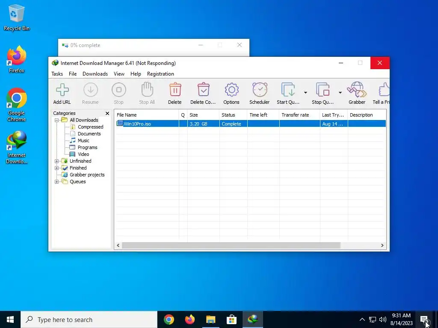Open the View menu
Screen dimensions: 438x328
pos(119,74)
